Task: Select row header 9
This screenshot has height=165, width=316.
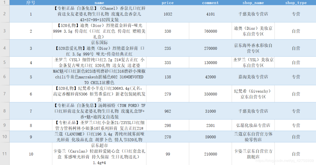Action: [5, 125]
